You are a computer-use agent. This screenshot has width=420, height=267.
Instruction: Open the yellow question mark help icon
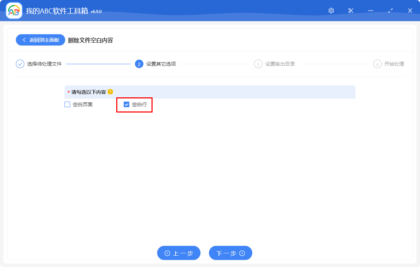click(x=110, y=92)
